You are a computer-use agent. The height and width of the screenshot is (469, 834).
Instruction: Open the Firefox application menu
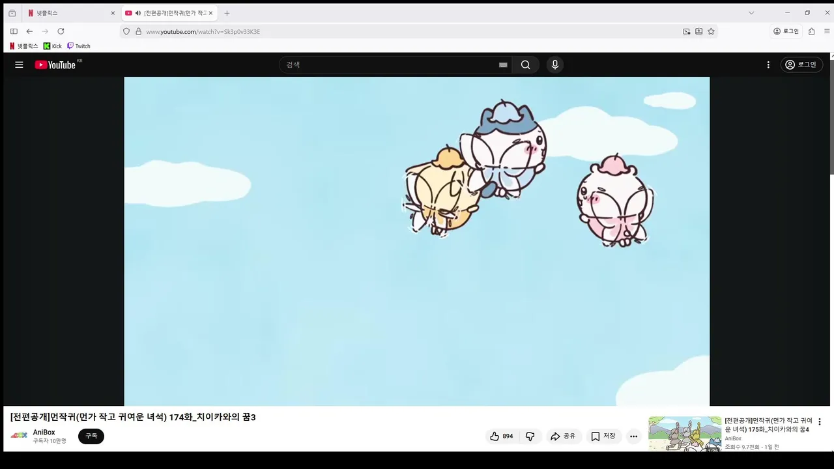click(x=827, y=31)
